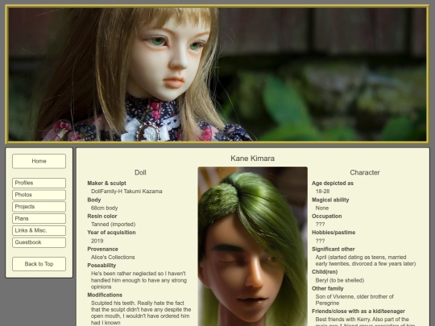435x326 pixels.
Task: Click the blonde doll banner image
Action: point(217,74)
